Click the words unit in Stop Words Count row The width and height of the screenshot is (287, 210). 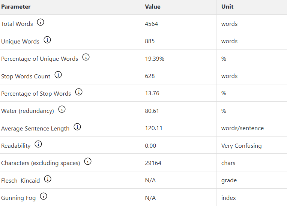tap(229, 76)
